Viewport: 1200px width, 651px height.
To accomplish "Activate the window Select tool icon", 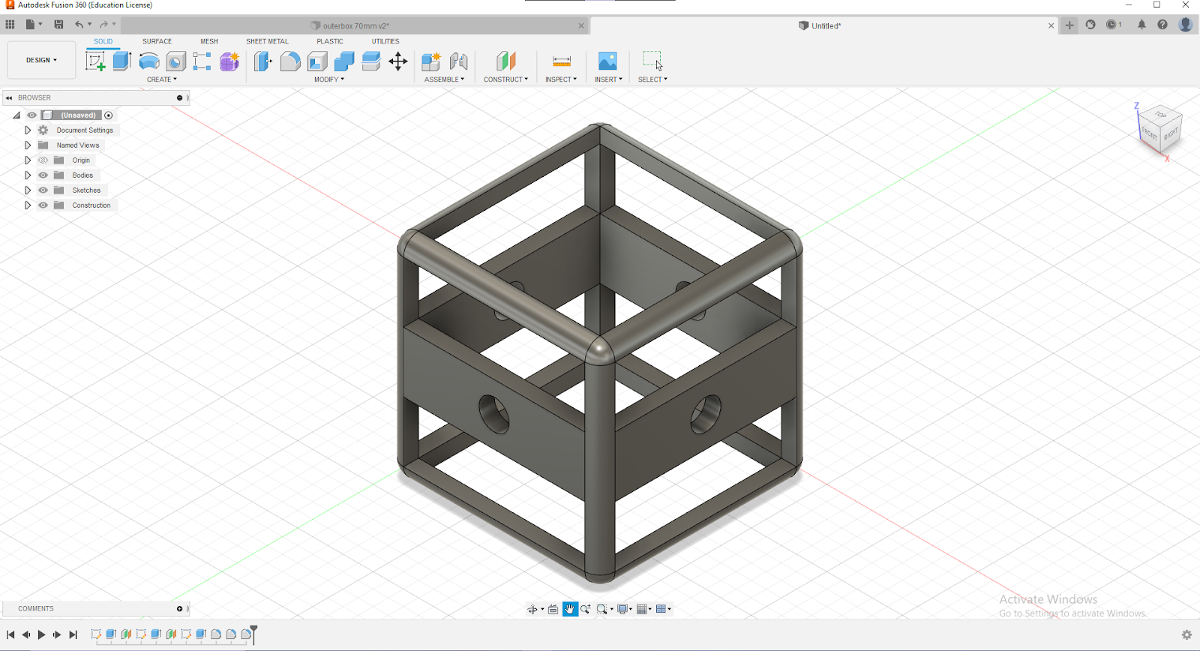I will 652,61.
